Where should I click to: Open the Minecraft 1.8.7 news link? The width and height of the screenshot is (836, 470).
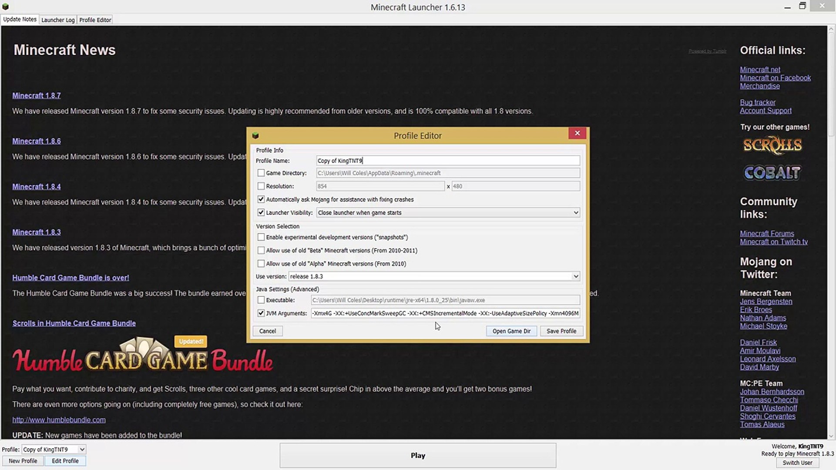tap(37, 96)
